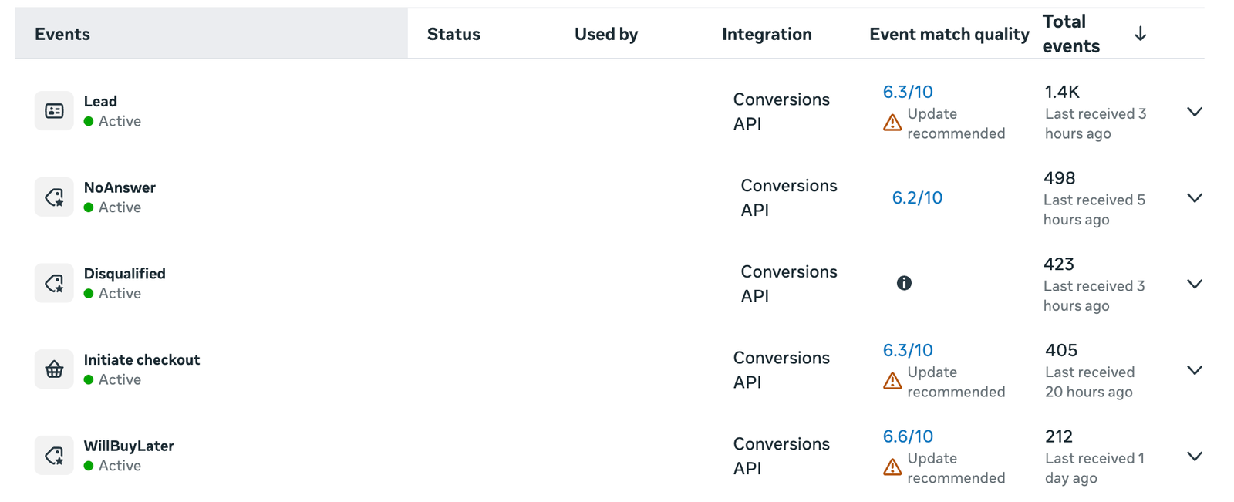Click green active dot under WillBuyLater

(89, 466)
